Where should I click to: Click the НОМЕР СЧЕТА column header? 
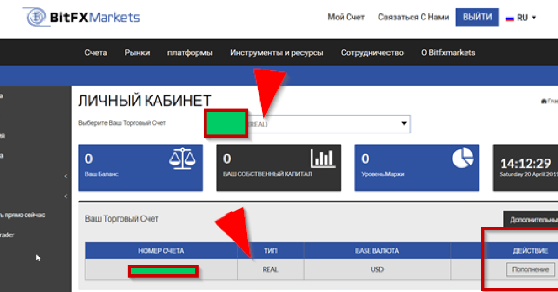161,251
